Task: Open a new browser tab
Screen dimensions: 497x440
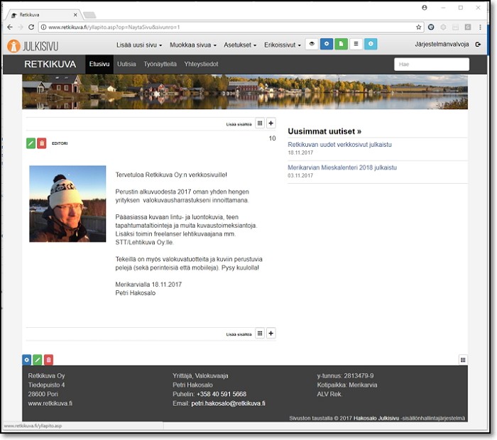Action: 89,15
